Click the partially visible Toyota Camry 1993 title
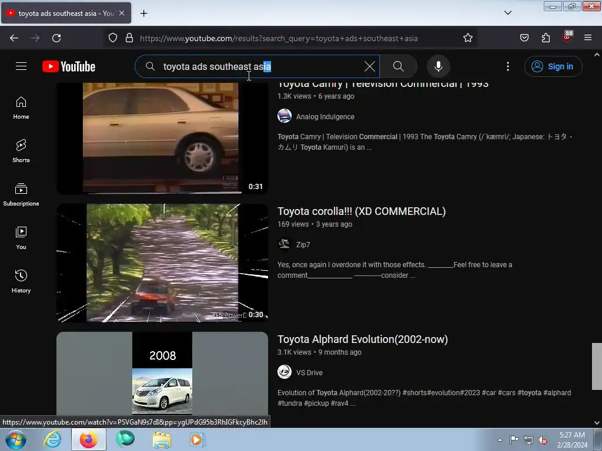 point(383,86)
